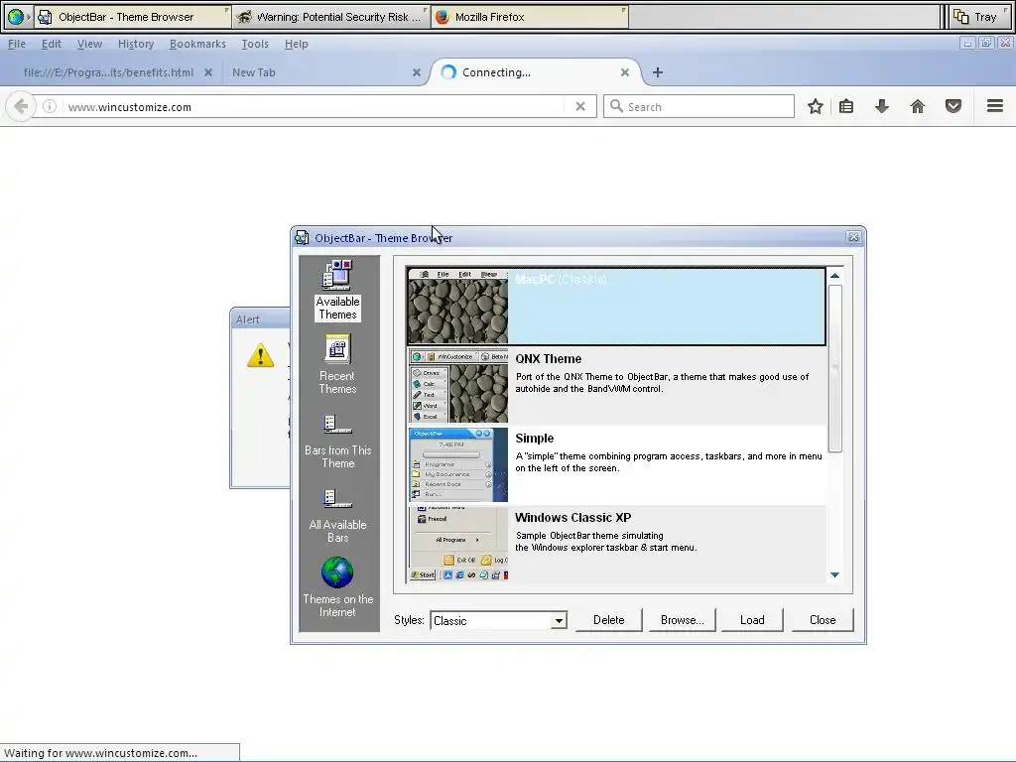Click the ObjectBar globe start icon
Viewport: 1016px width, 762px height.
16,17
